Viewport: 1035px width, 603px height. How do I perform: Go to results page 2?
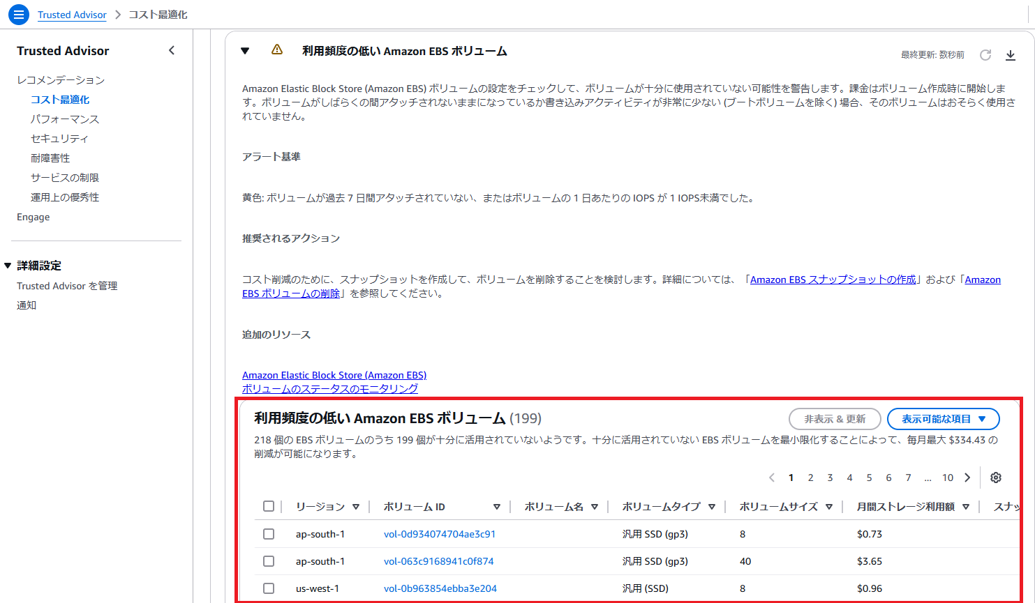810,478
